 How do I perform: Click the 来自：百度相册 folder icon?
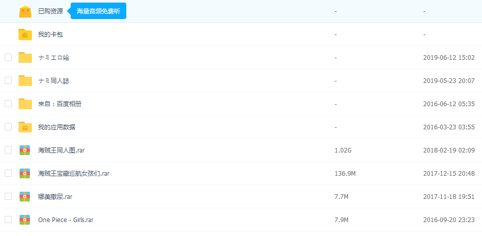tap(25, 104)
